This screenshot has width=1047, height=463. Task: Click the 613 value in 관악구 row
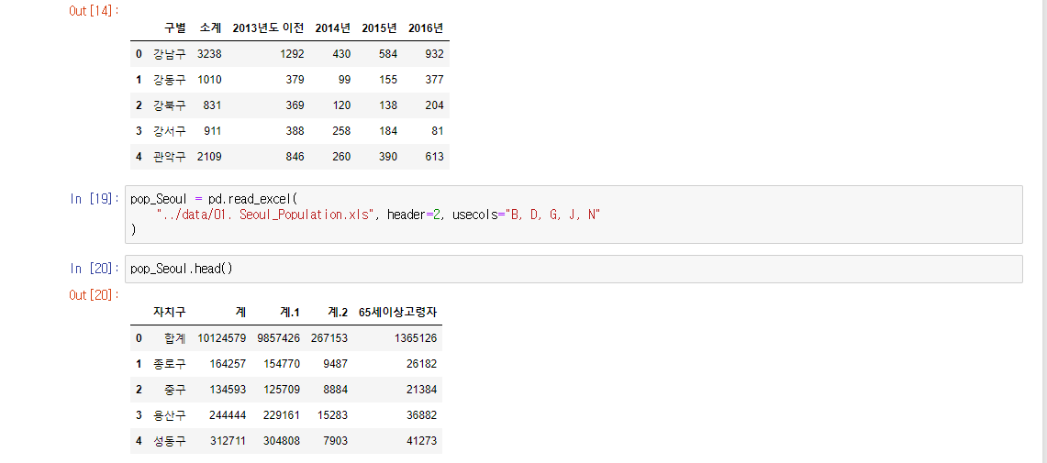[x=434, y=157]
